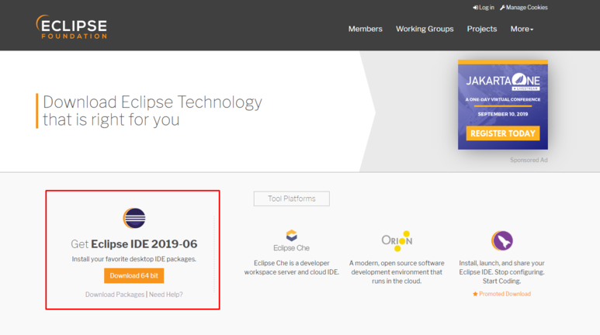This screenshot has height=335, width=600.
Task: Click the Tool Platforms button
Action: pyautogui.click(x=292, y=199)
